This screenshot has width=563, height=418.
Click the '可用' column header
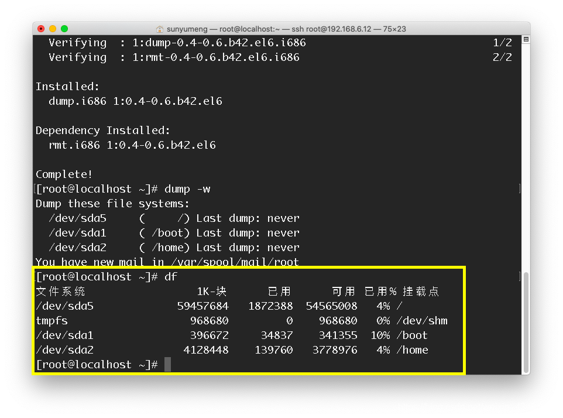pyautogui.click(x=344, y=291)
